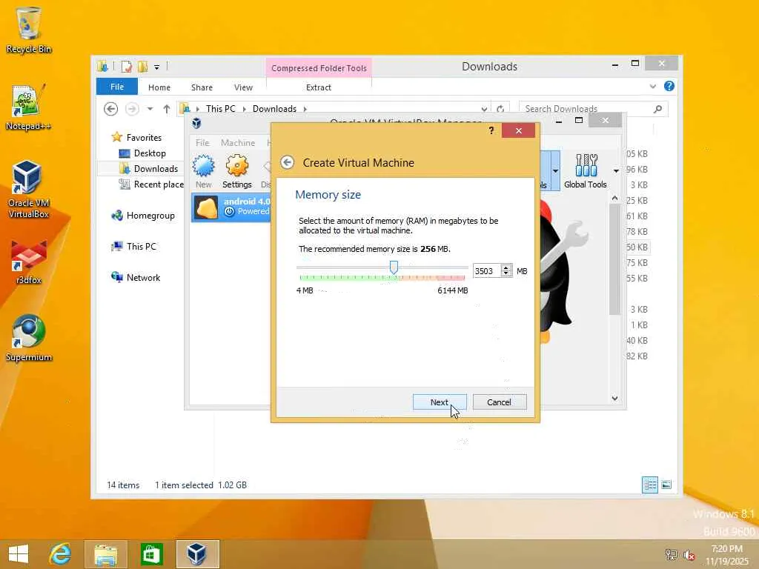Screen dimensions: 759x569
Task: Open the Share ribbon tab
Action: pos(202,87)
